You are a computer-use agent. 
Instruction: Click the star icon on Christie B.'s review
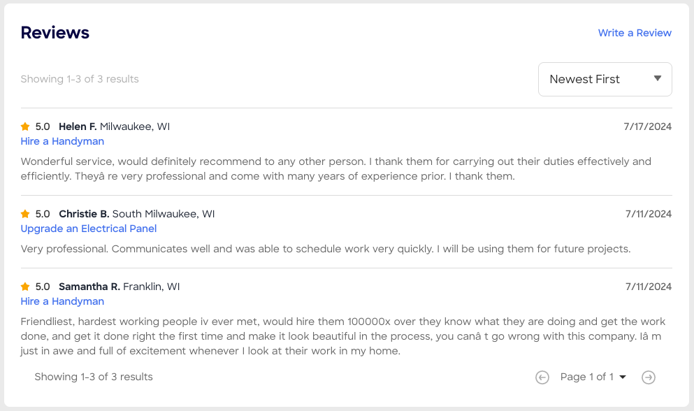coord(25,214)
